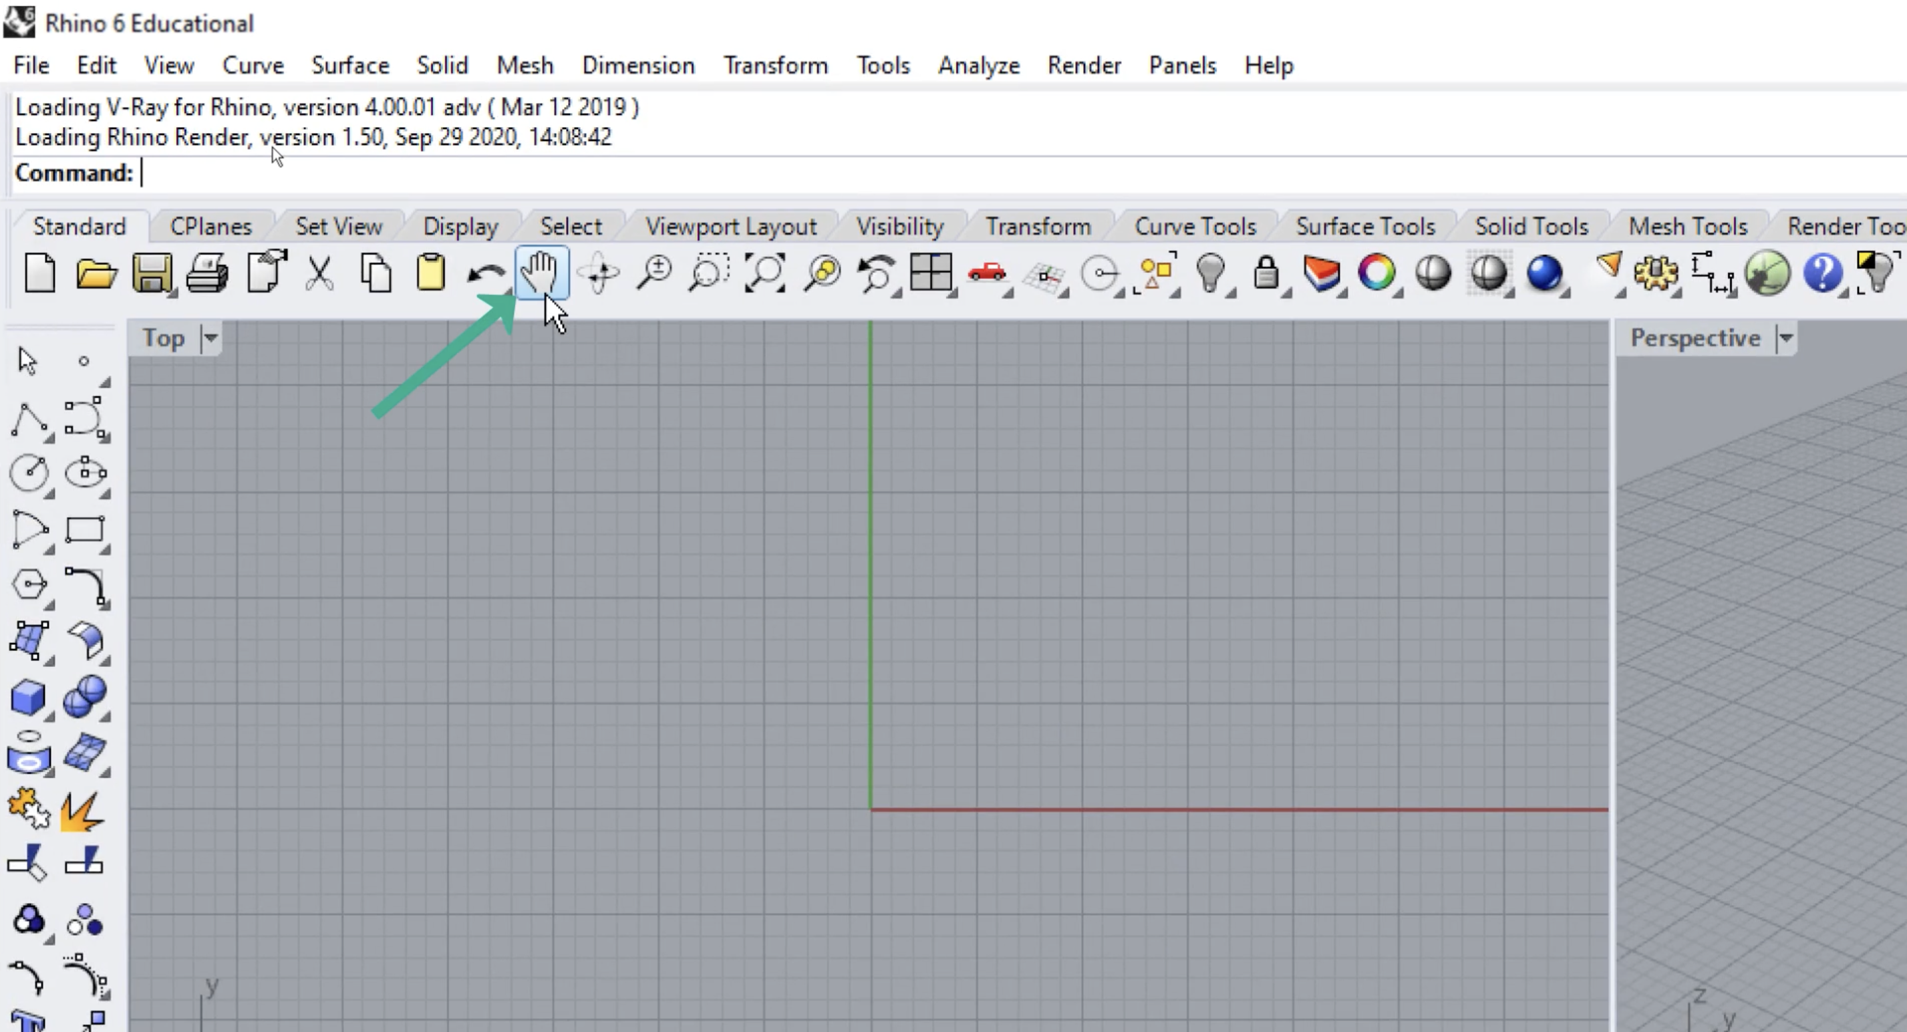
Task: Click the Object properties color wheel icon
Action: [1377, 273]
